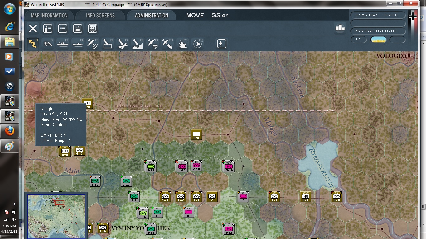Launch Firefox from the taskbar
The image size is (426, 239).
pos(9,131)
